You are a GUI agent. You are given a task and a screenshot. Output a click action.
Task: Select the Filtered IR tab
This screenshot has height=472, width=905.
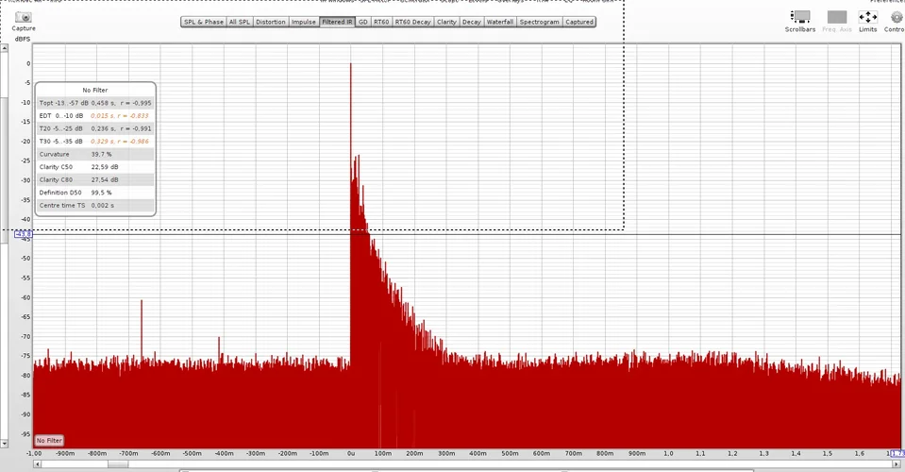tap(337, 22)
